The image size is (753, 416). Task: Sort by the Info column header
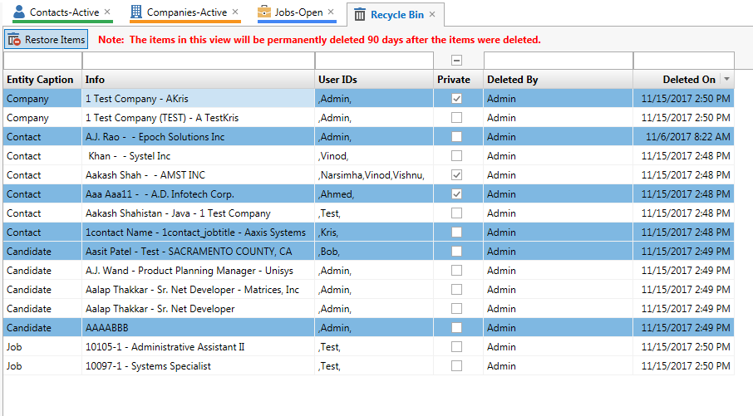[199, 80]
